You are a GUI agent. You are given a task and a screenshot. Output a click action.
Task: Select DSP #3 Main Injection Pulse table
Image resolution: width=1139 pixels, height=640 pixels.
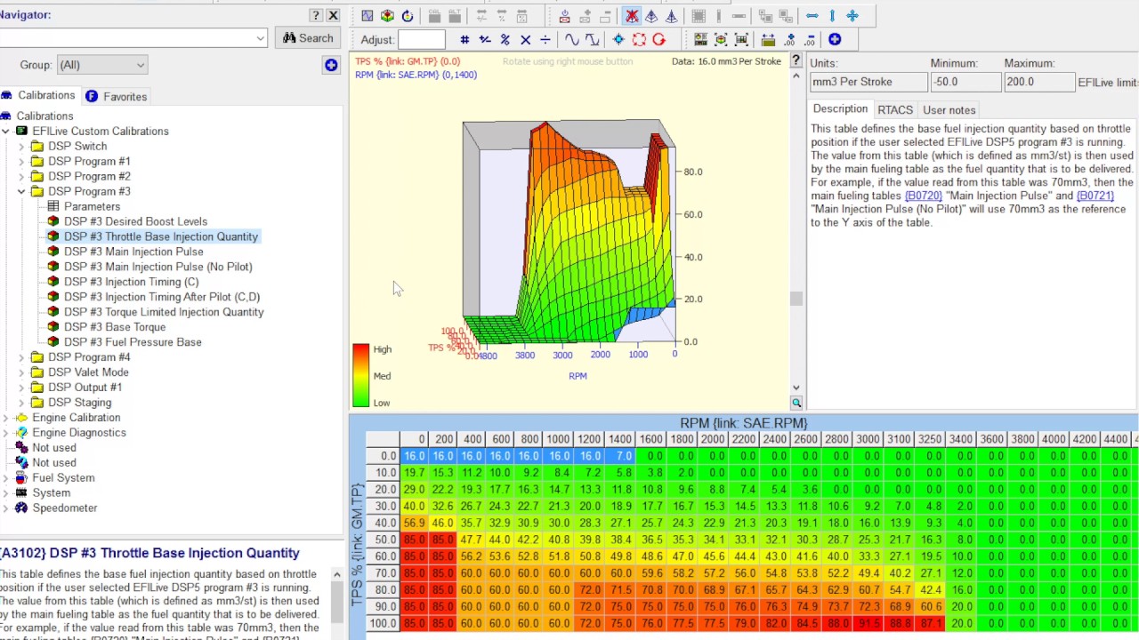[x=133, y=252]
